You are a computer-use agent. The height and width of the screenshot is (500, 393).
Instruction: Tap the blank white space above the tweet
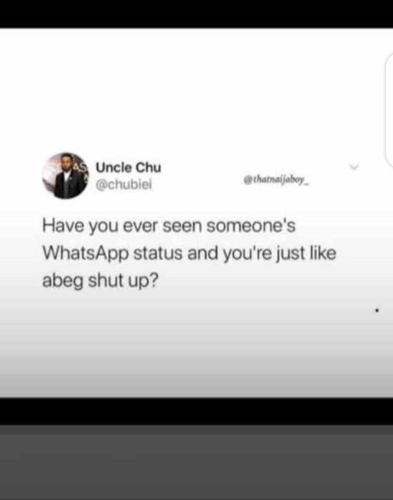(x=192, y=90)
